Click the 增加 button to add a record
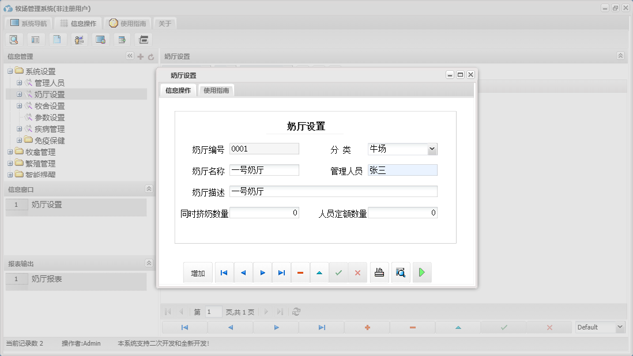Viewport: 633px width, 356px height. click(198, 272)
